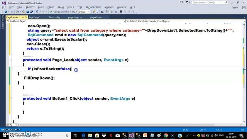
Task: Click the Find in Files toolbar icon
Action: coord(94,12)
